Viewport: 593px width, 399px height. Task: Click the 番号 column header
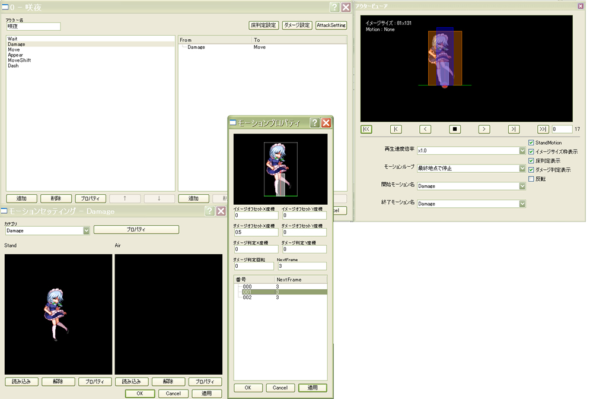[254, 280]
